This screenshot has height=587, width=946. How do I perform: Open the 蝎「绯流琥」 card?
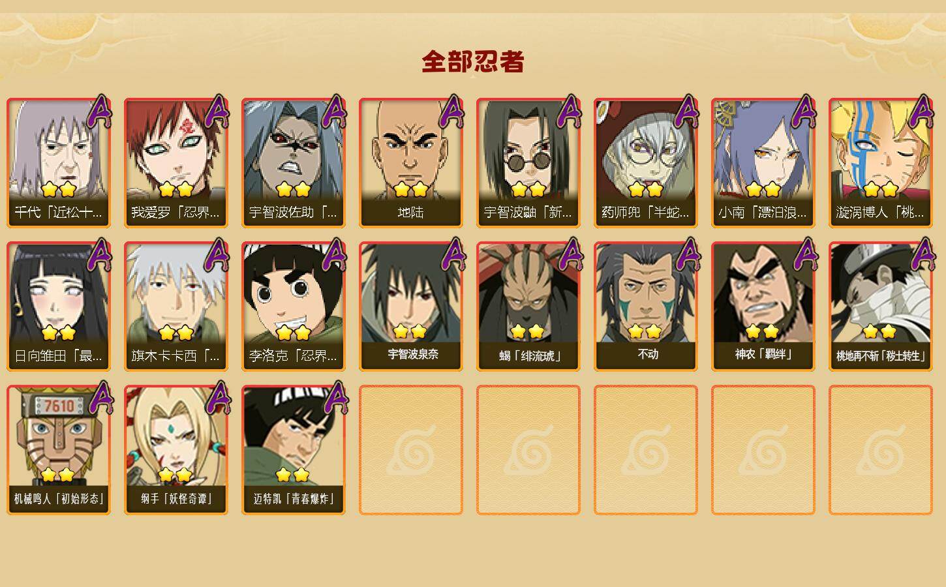point(528,307)
